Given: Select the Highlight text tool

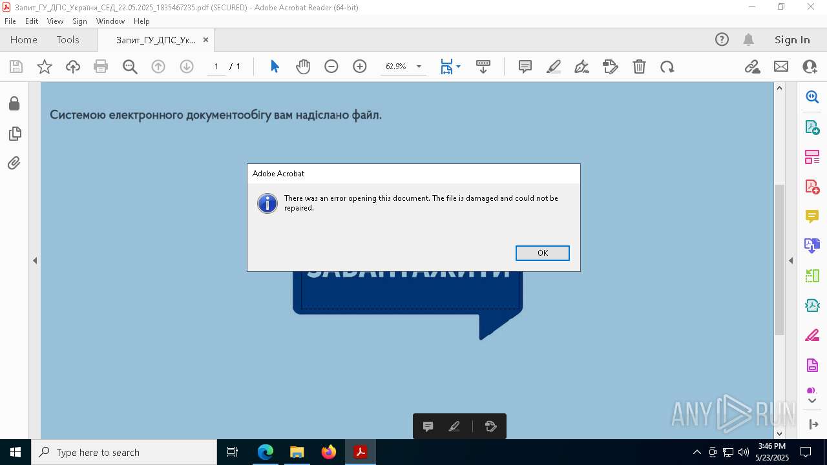Looking at the screenshot, I should pyautogui.click(x=554, y=67).
